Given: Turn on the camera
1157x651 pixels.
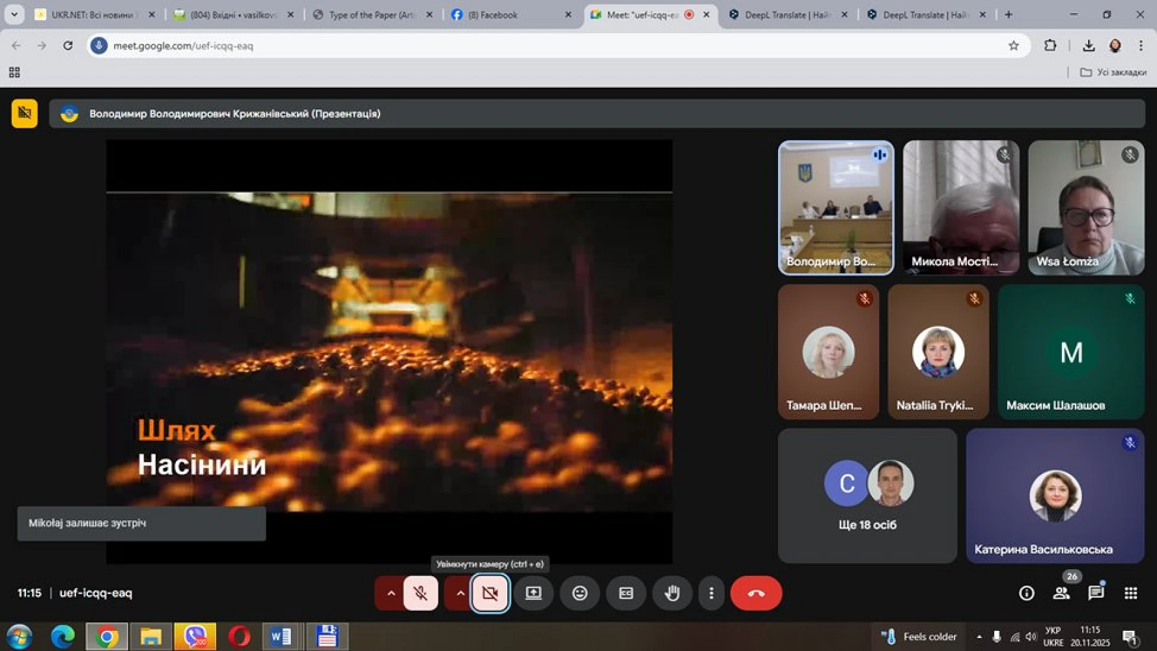Looking at the screenshot, I should pos(490,593).
